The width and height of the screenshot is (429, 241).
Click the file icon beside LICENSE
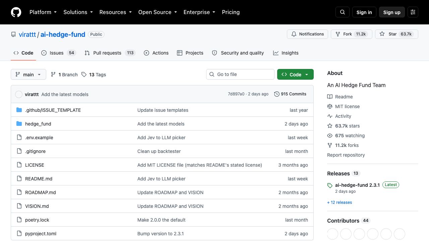[19, 165]
